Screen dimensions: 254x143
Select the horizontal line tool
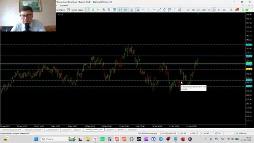point(154,10)
